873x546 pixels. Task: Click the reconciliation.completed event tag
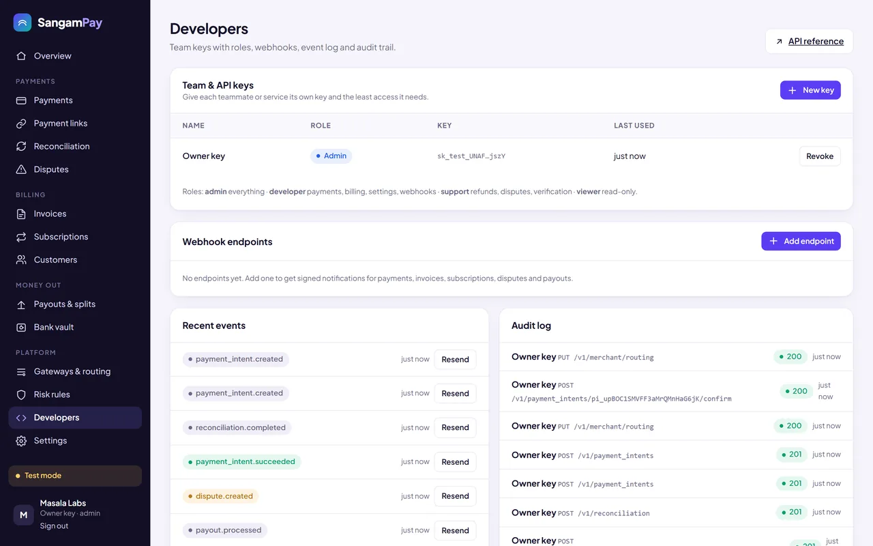(x=237, y=428)
